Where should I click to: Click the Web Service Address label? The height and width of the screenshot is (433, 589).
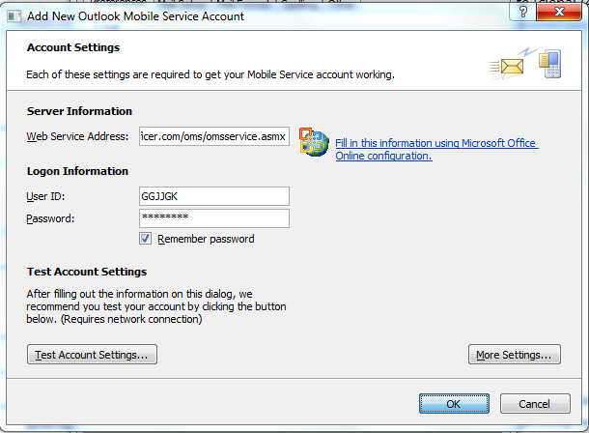point(77,136)
